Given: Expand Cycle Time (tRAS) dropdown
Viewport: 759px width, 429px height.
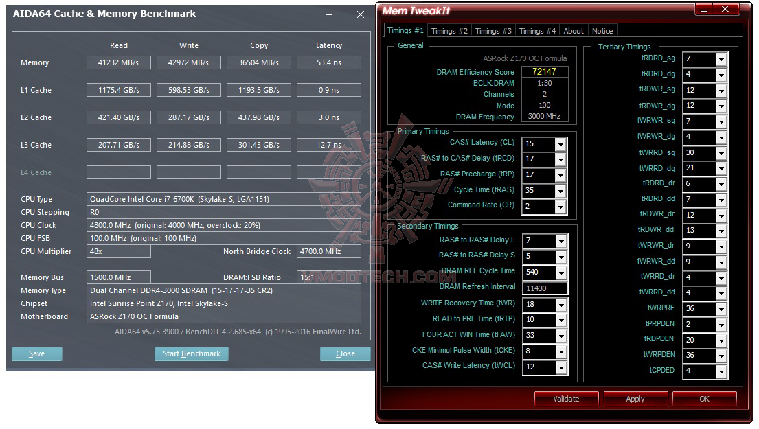Looking at the screenshot, I should point(560,191).
